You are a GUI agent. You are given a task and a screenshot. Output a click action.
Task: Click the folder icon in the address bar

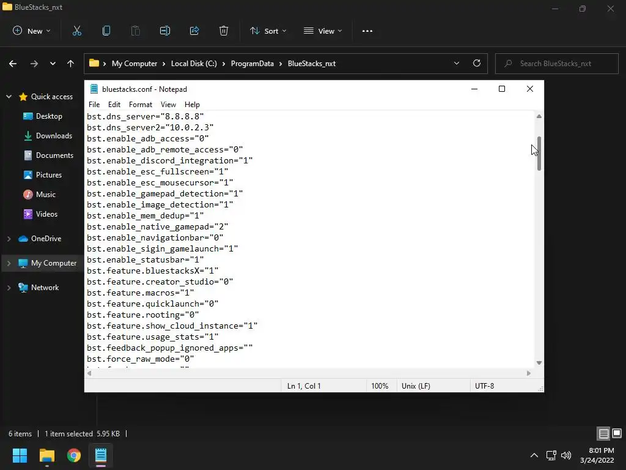click(94, 63)
